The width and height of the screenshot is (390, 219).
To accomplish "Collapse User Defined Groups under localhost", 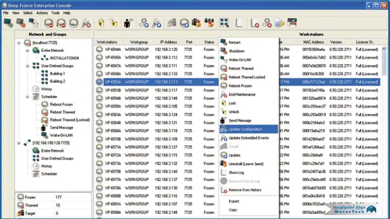I will (x=27, y=66).
